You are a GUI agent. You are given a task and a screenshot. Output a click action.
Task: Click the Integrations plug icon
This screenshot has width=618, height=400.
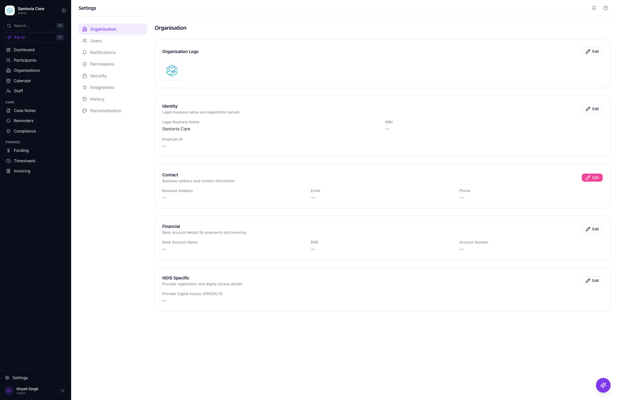(x=85, y=87)
